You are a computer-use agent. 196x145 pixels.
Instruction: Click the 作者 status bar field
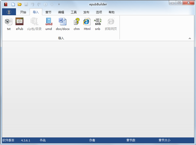(92, 140)
